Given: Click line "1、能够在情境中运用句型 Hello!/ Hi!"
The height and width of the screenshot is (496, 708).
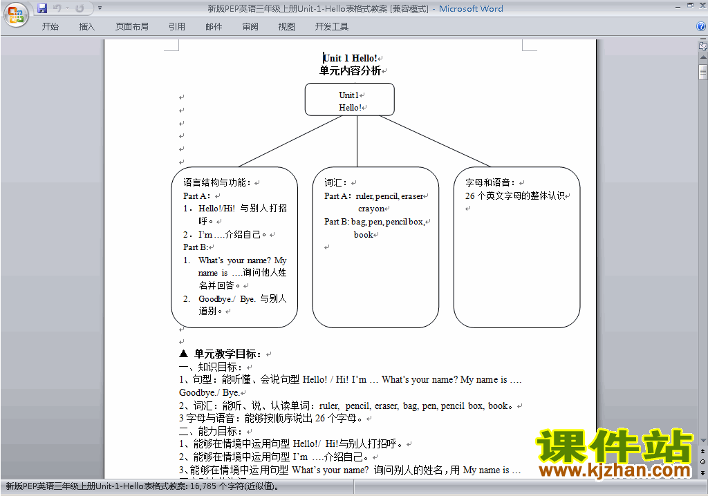Looking at the screenshot, I should (x=291, y=444).
